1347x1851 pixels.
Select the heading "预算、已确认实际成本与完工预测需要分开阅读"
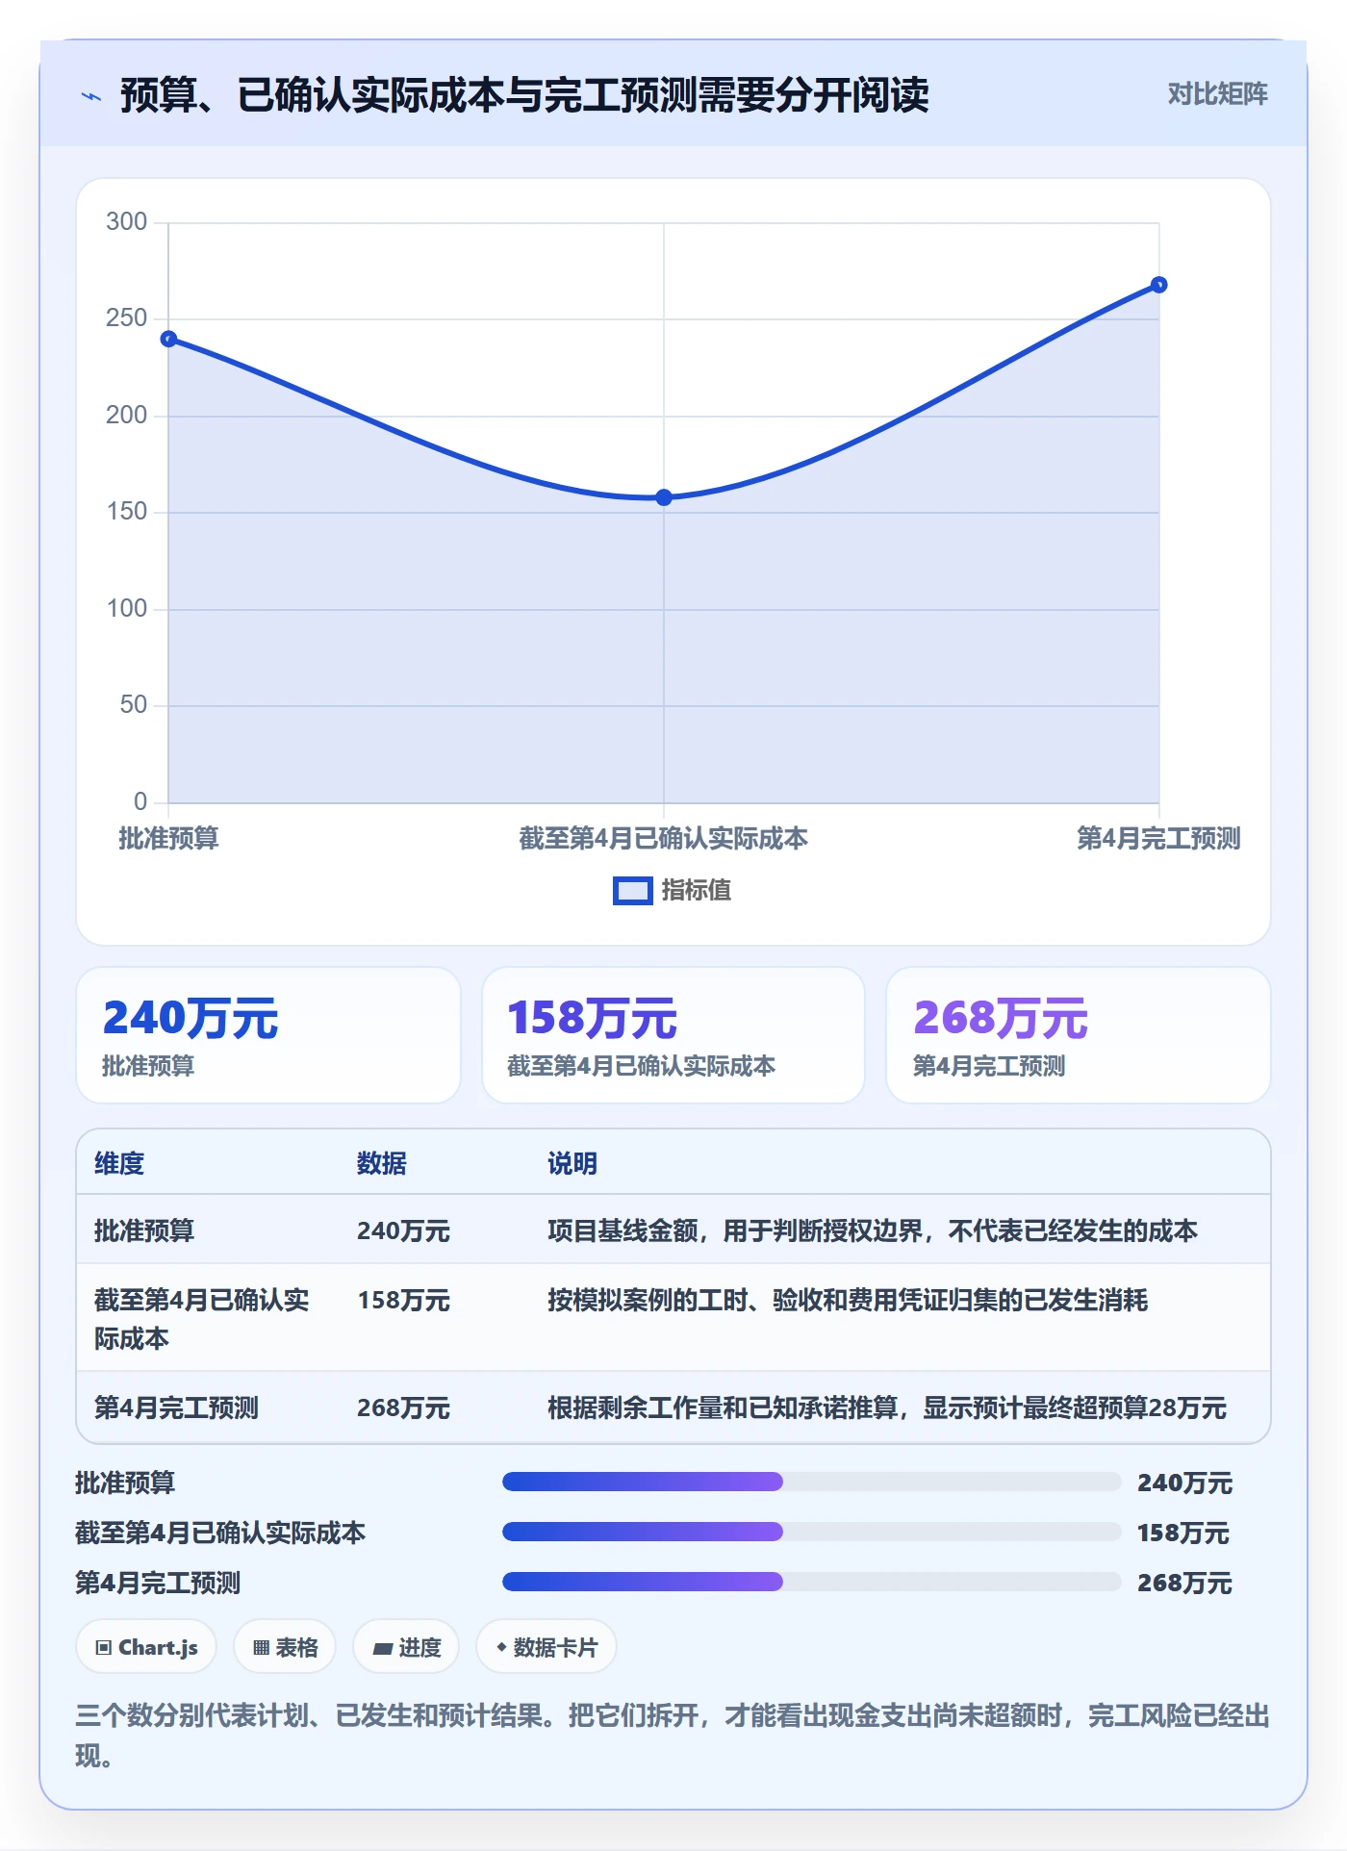coord(524,95)
